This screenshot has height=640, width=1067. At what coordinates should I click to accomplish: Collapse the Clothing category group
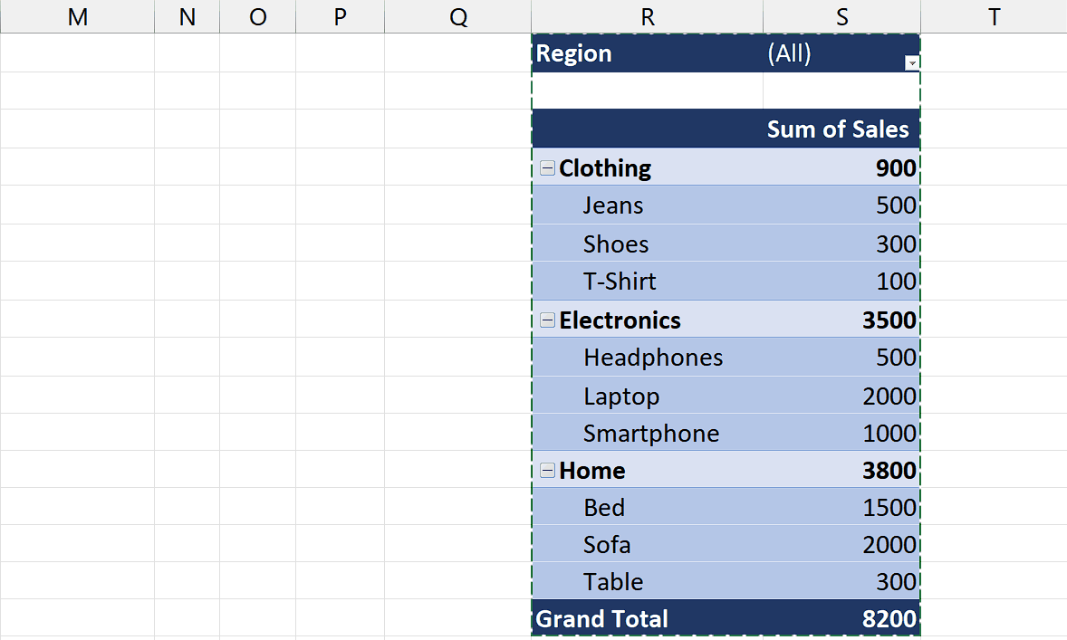click(547, 167)
